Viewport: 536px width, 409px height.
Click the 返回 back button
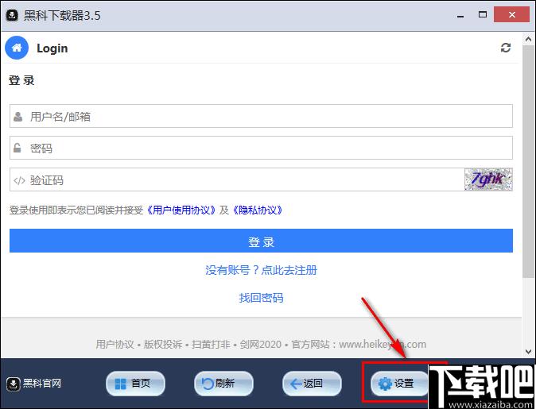[x=312, y=384]
